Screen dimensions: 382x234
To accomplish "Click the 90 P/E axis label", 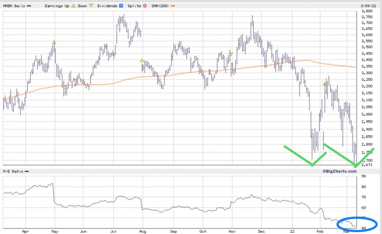I will pos(364,176).
